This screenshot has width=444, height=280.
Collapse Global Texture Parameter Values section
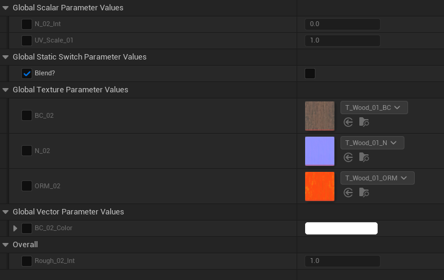5,90
